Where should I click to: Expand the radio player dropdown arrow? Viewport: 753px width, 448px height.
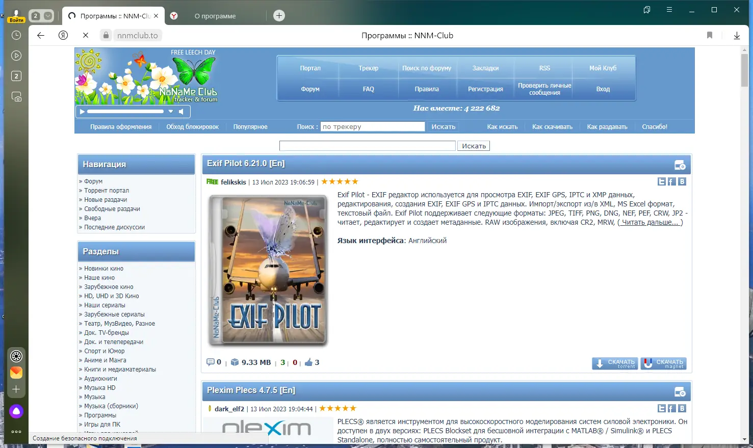[x=171, y=111]
